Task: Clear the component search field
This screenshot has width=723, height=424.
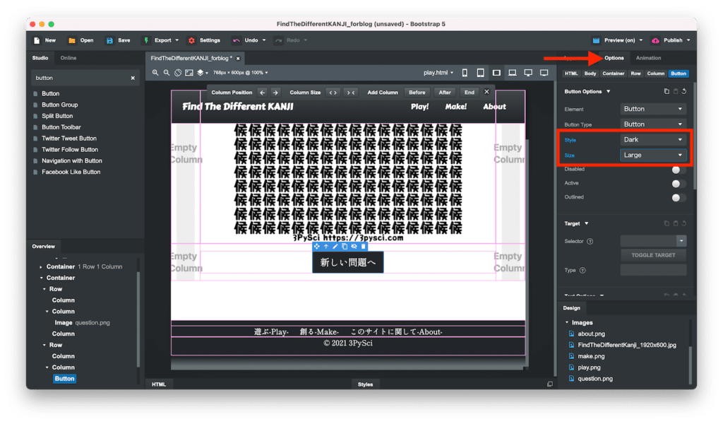Action: pyautogui.click(x=133, y=78)
